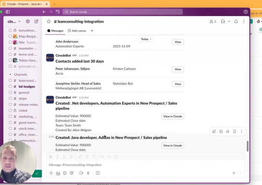This screenshot has height=185, width=262.
Task: Apply italic formatting in composer
Action: [57, 157]
